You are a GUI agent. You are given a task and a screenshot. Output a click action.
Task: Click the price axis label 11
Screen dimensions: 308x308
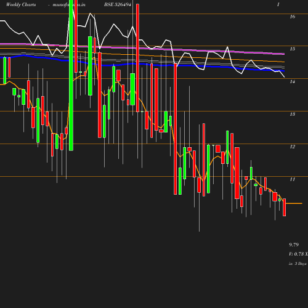click(x=293, y=179)
